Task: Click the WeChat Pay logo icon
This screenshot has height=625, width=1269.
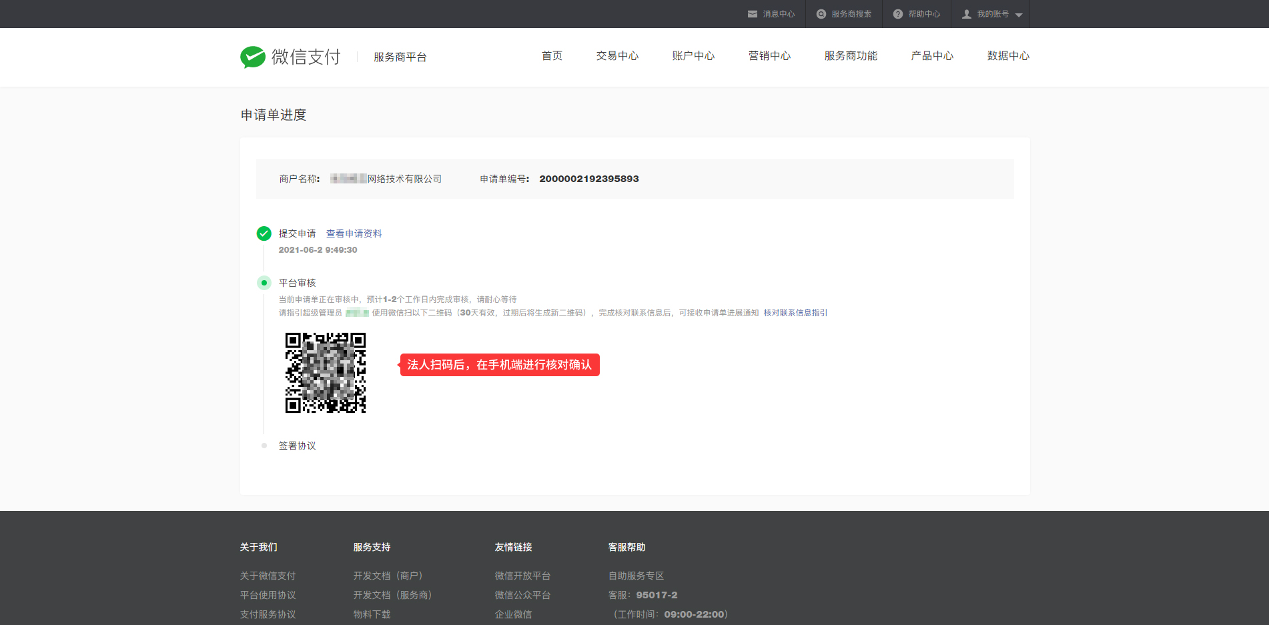Action: [x=253, y=57]
